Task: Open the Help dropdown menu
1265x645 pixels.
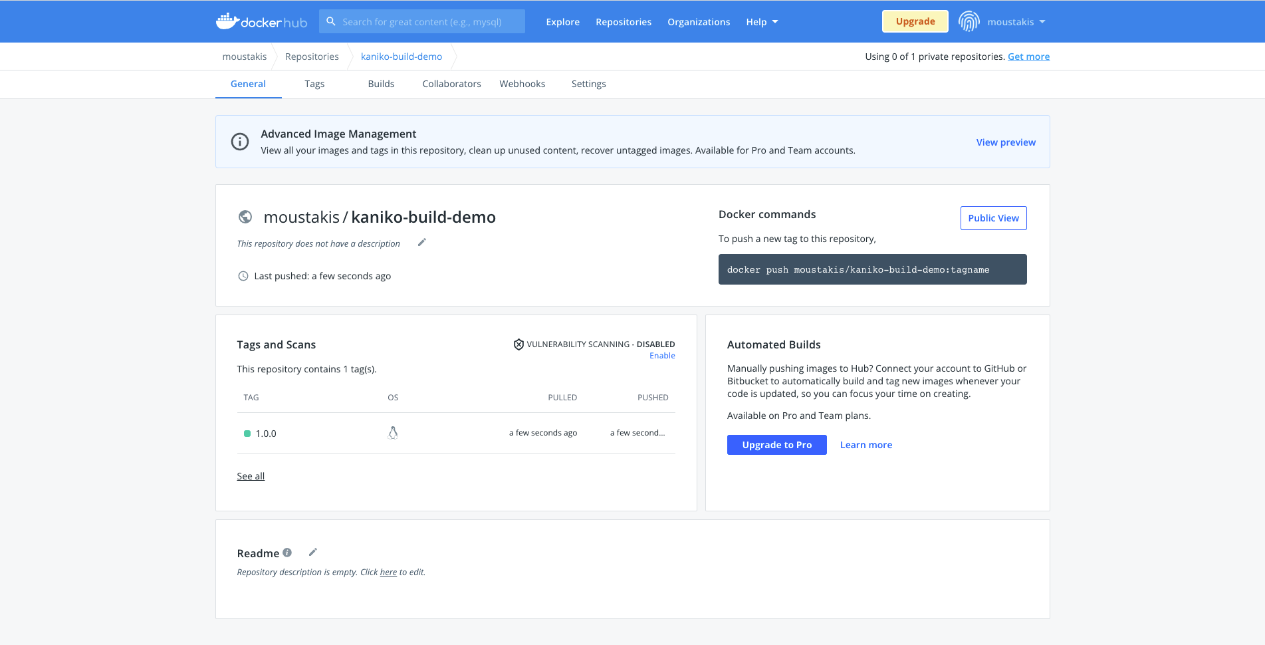Action: (762, 22)
